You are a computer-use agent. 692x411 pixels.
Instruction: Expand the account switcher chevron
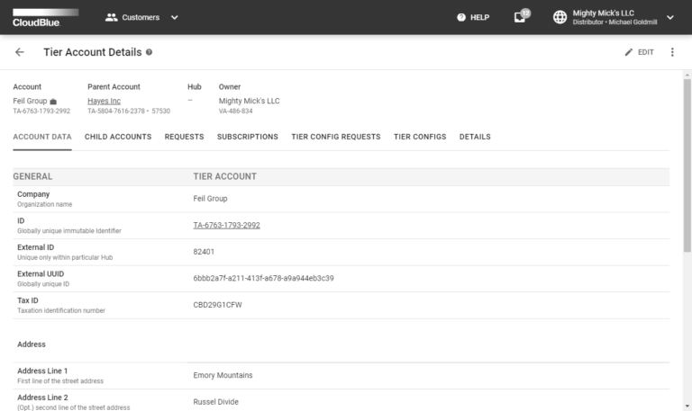coord(670,18)
